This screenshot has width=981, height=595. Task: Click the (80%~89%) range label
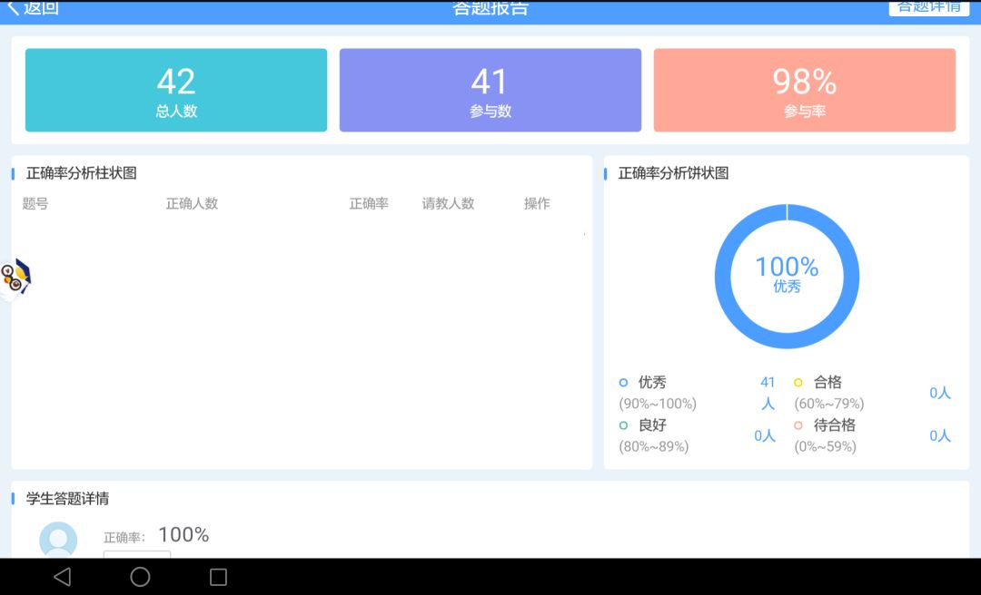654,447
